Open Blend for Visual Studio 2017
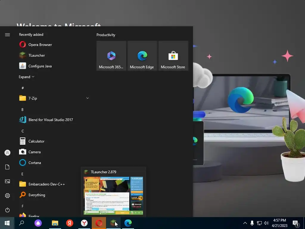305x229 pixels. coord(54,120)
